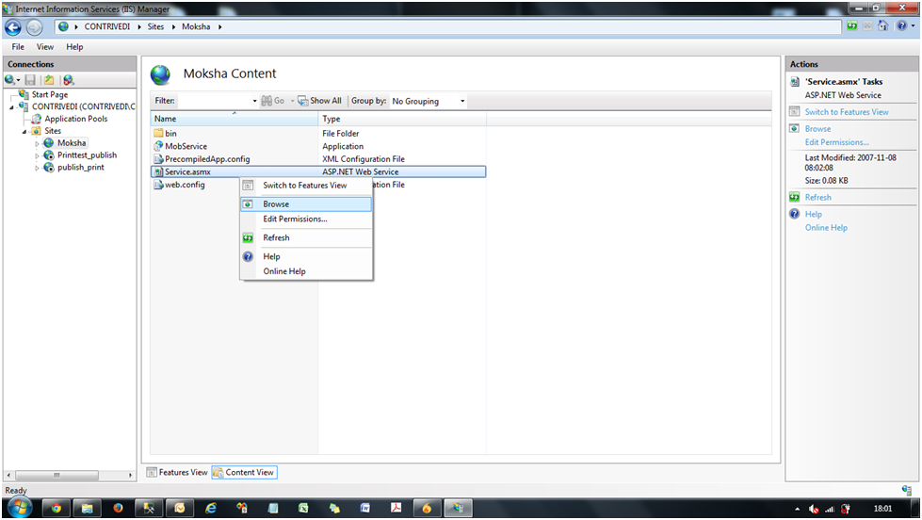Click the Help icon in the context menu
Viewport: 922px width, 520px height.
(x=248, y=256)
